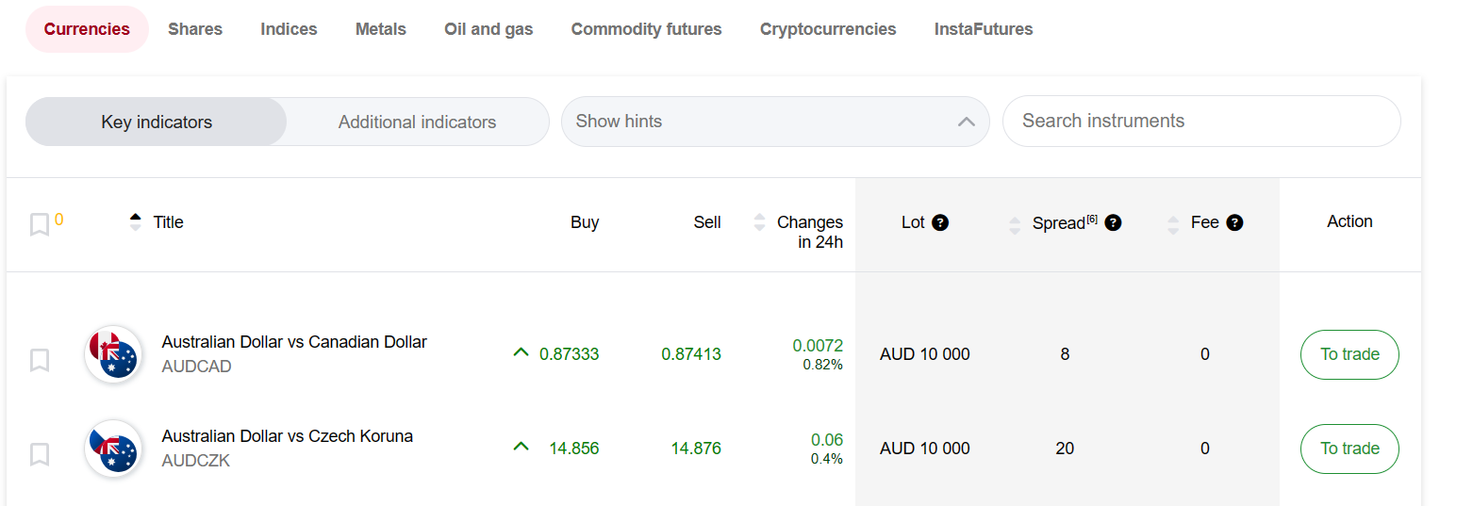Viewport: 1473px width, 506px height.
Task: Click the Fee help question mark icon
Action: click(1234, 223)
